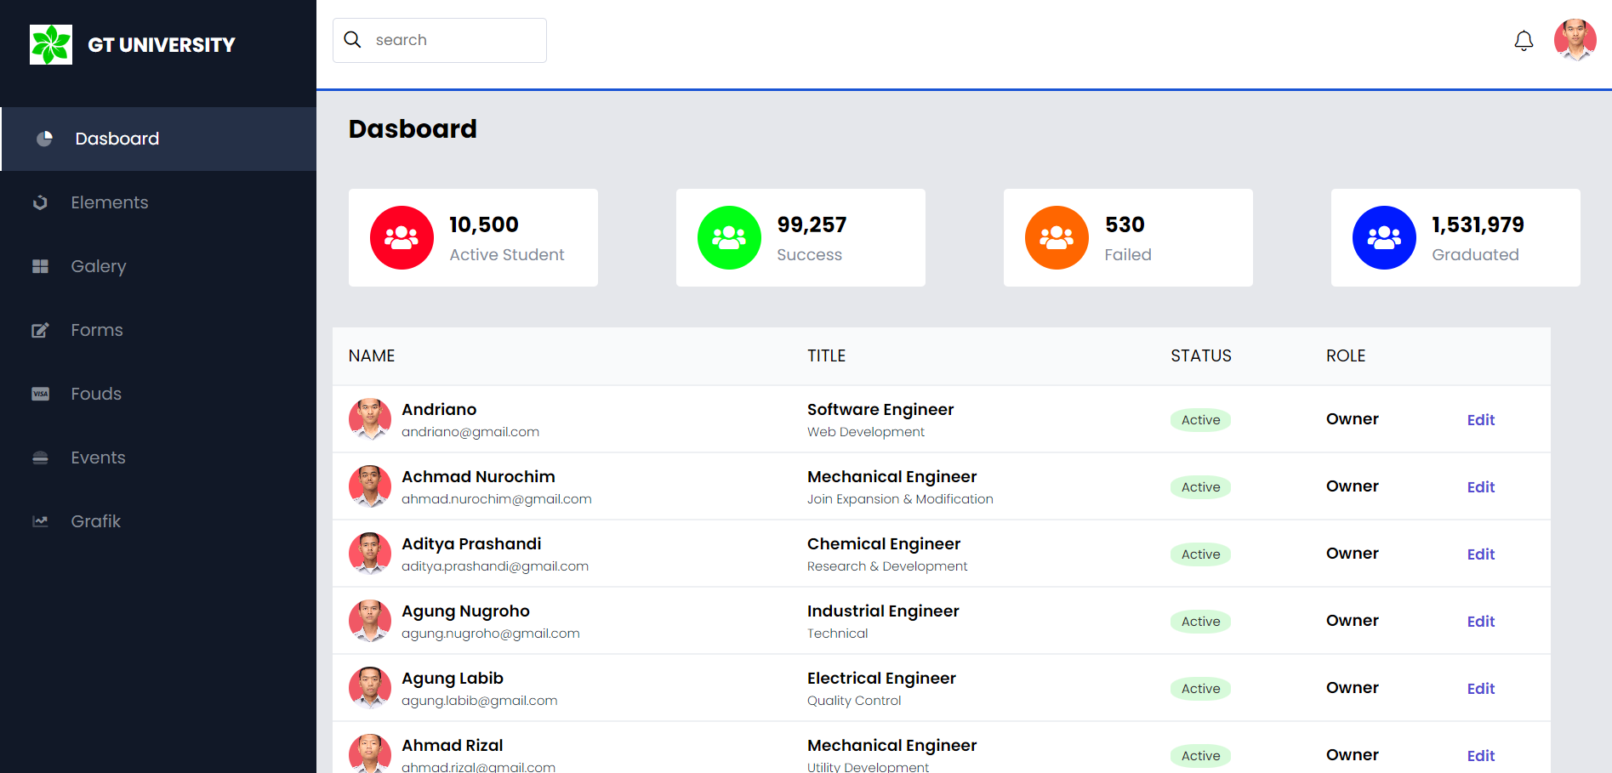Click the green Success group icon
The height and width of the screenshot is (773, 1612).
(x=729, y=238)
